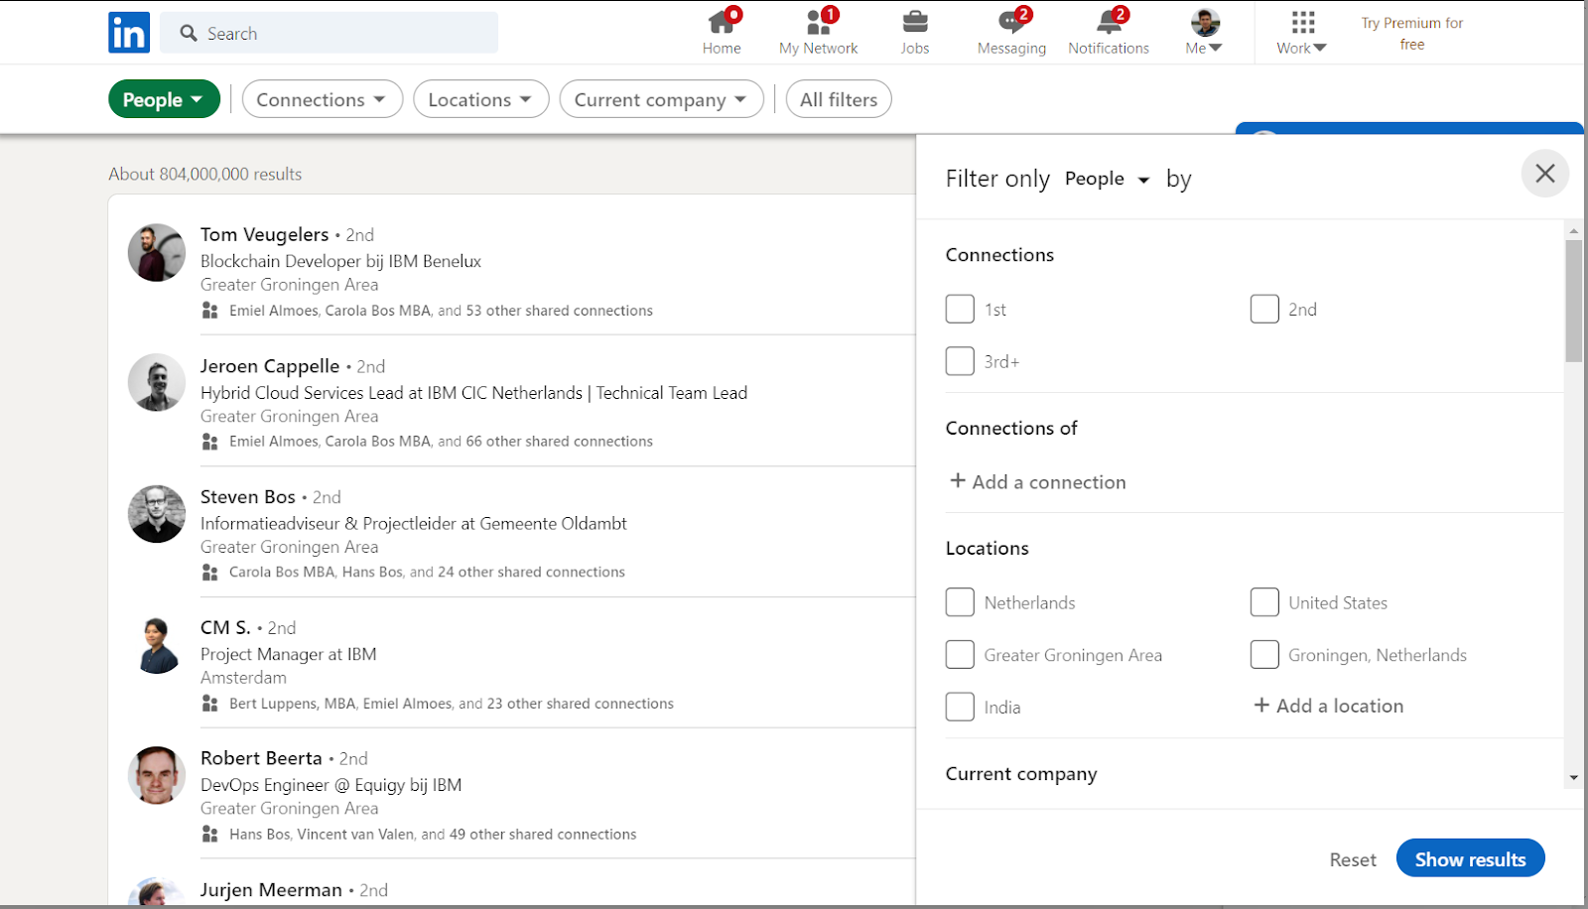This screenshot has height=909, width=1588.
Task: Enable the Netherlands location checkbox
Action: point(960,602)
